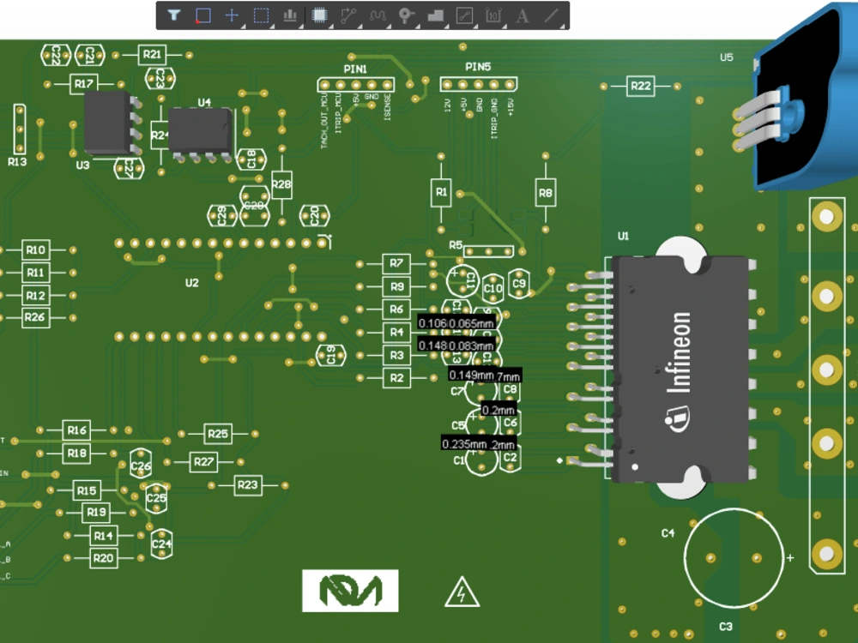Choose the via inspection tool

406,14
